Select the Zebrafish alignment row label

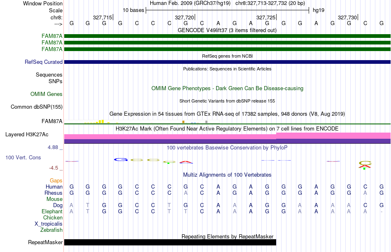coord(51,230)
